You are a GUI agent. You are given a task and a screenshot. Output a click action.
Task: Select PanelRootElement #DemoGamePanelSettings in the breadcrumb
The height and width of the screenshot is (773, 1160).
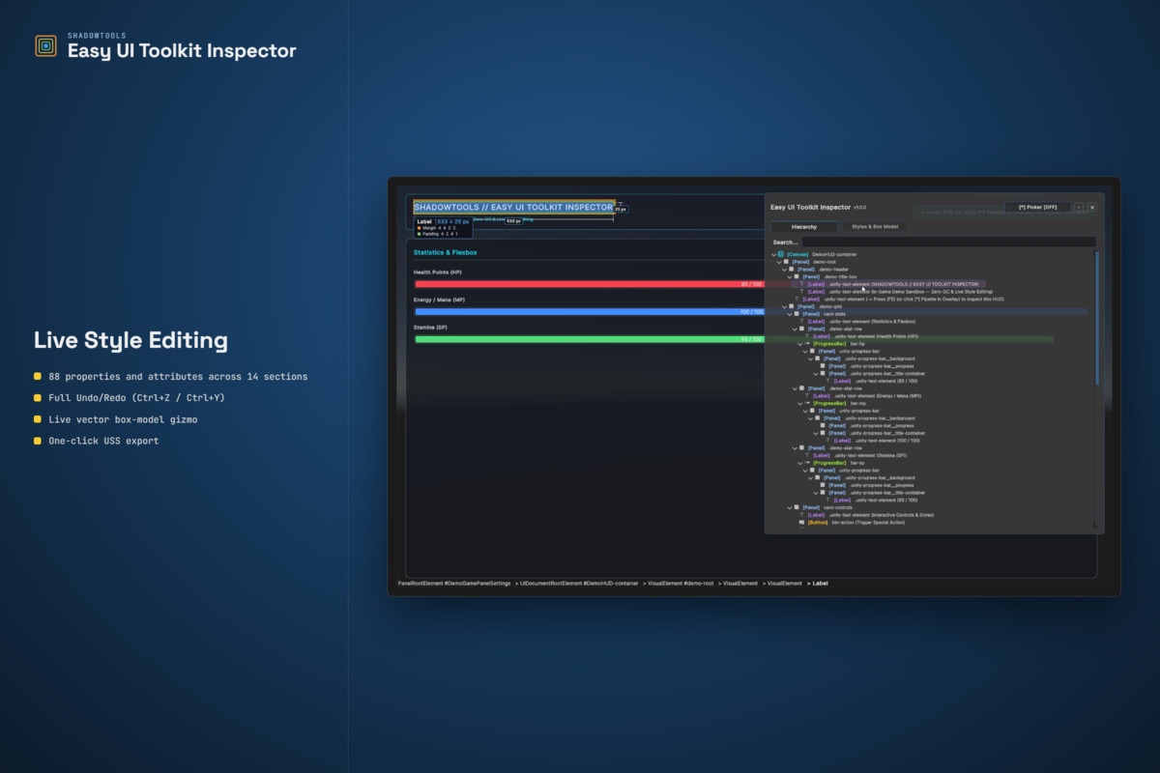[x=454, y=584]
